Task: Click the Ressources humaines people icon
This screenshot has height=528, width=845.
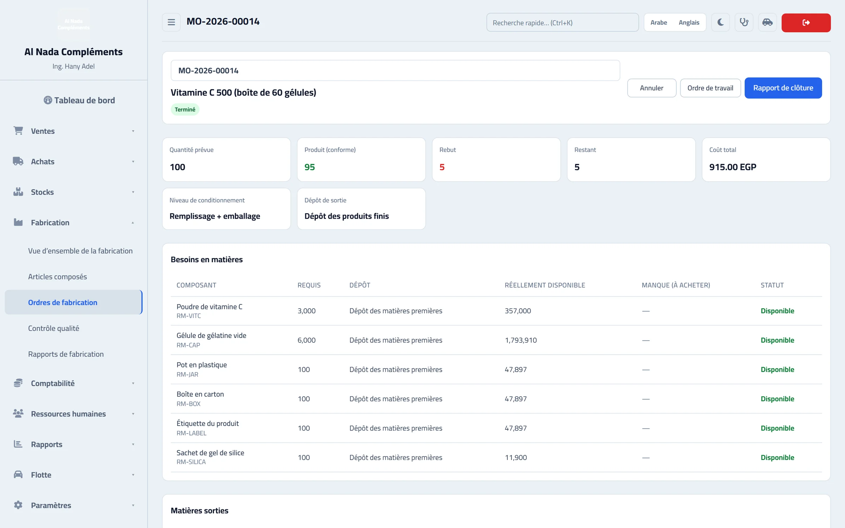Action: (x=18, y=414)
